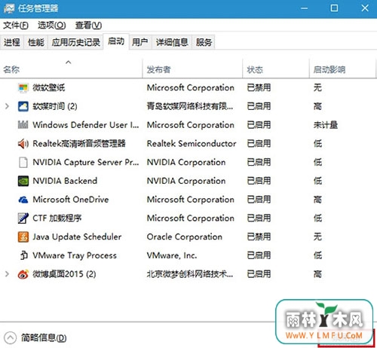The width and height of the screenshot is (377, 348).
Task: Click the Task Manager title bar icon
Action: [x=9, y=8]
